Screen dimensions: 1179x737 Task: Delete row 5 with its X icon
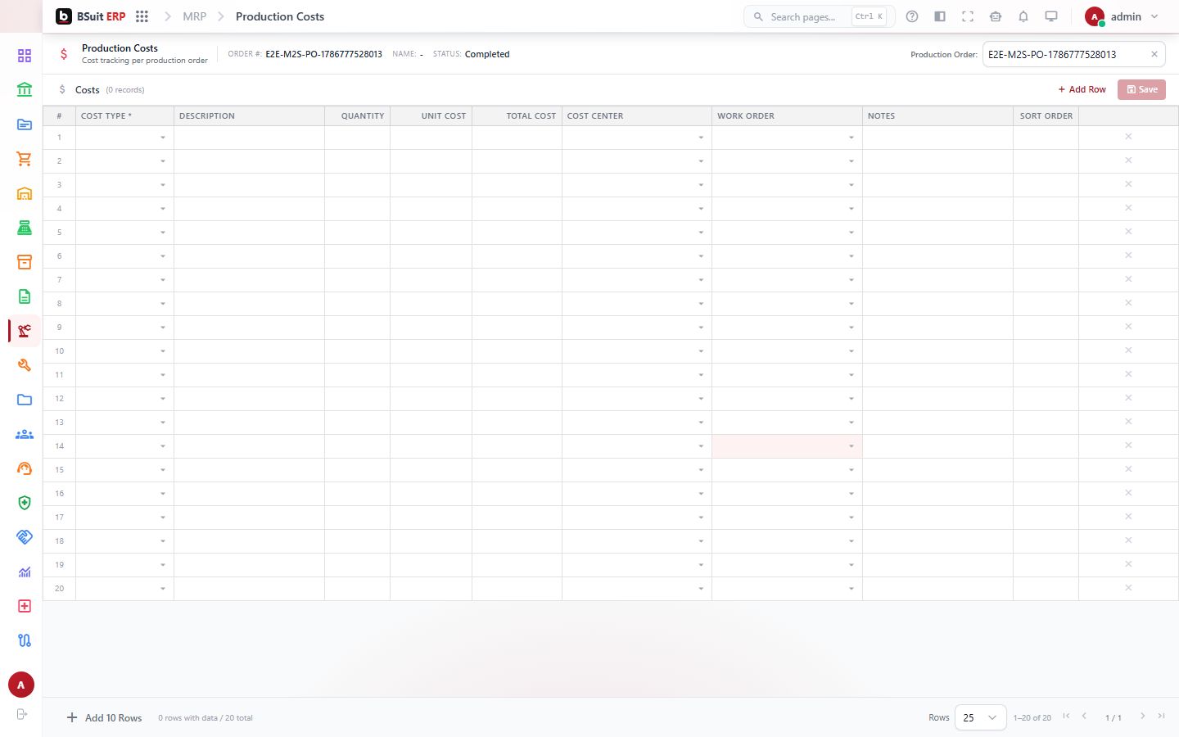coord(1128,232)
